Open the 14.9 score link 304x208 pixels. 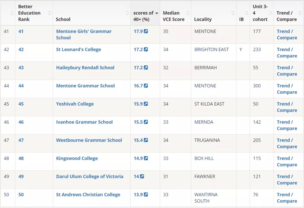(x=138, y=158)
